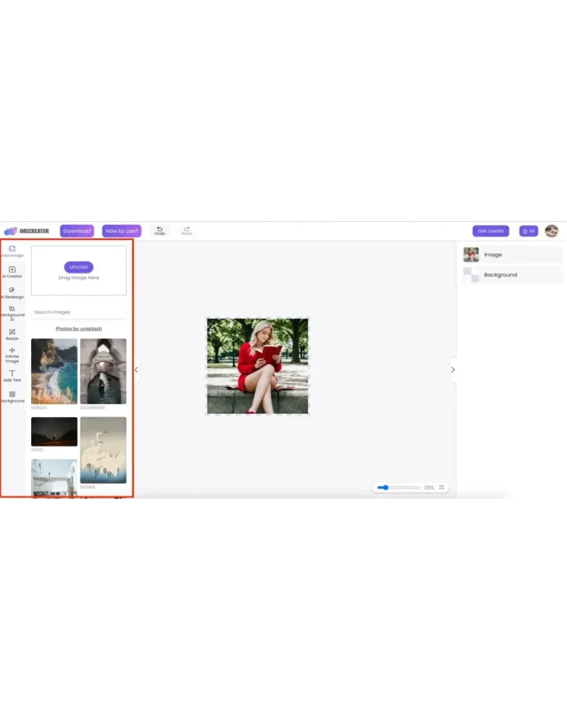The image size is (567, 720).
Task: Collapse the left image panel with chevron
Action: tap(136, 370)
